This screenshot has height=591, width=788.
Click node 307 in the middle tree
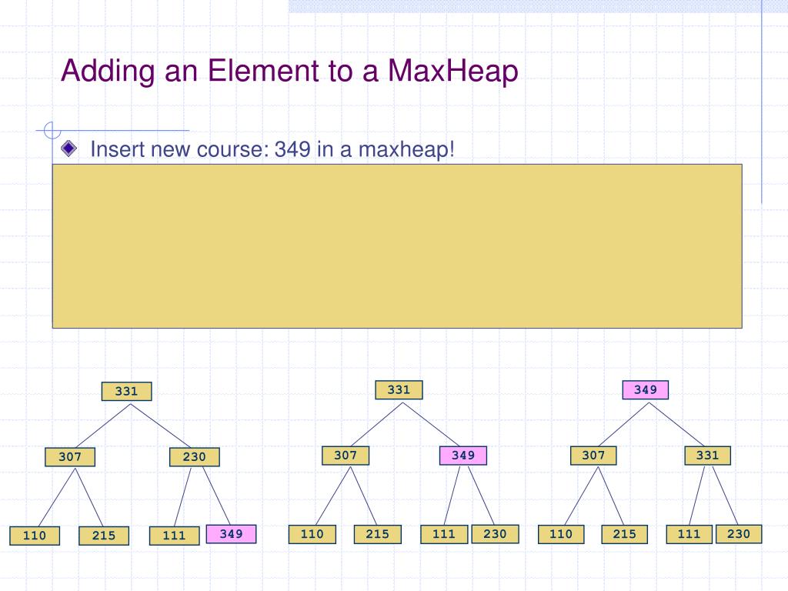pyautogui.click(x=346, y=456)
